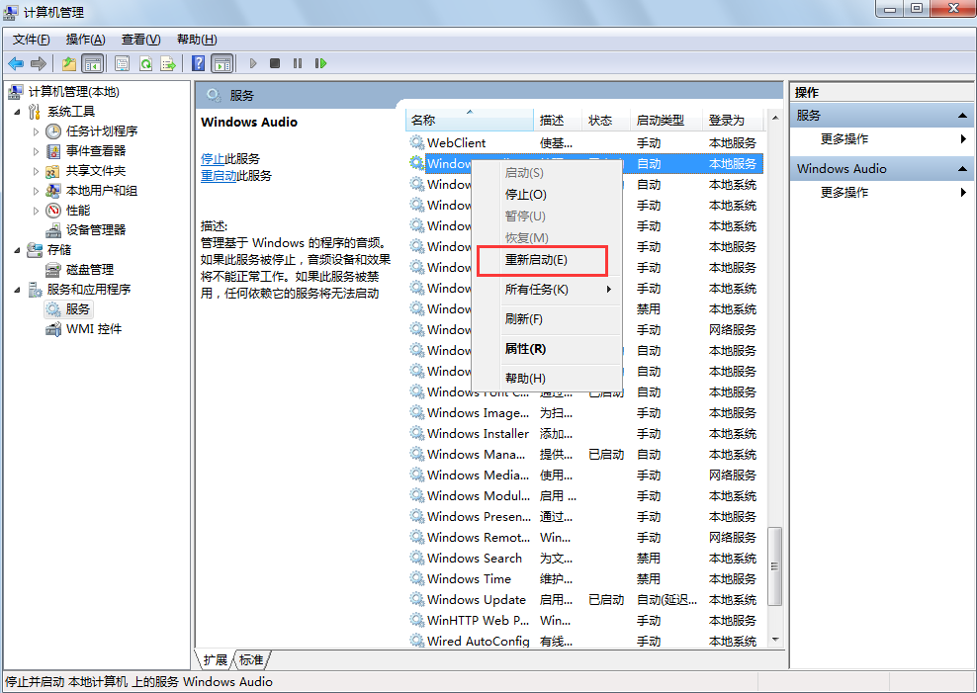The height and width of the screenshot is (693, 977).
Task: Switch to the 标准 tab
Action: (x=251, y=659)
